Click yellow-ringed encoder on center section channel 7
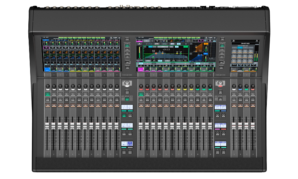Screen dimensions: 298x179 (179, 87)
